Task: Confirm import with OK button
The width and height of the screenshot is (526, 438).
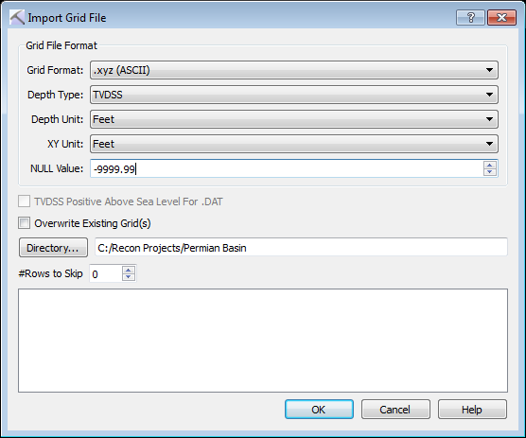Action: tap(319, 410)
